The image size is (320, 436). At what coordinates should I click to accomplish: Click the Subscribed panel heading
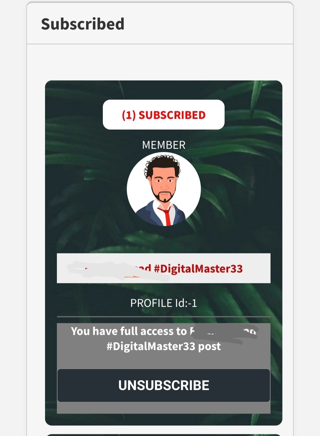(83, 24)
